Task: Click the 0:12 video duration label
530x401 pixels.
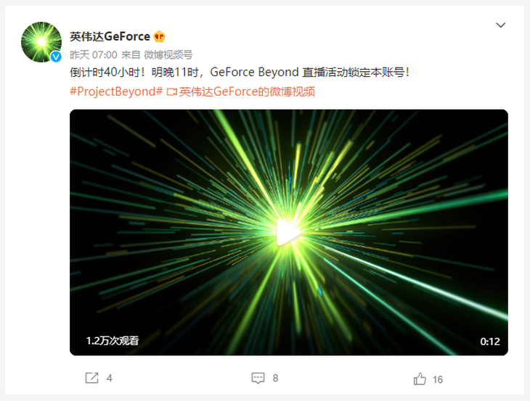Action: [490, 342]
